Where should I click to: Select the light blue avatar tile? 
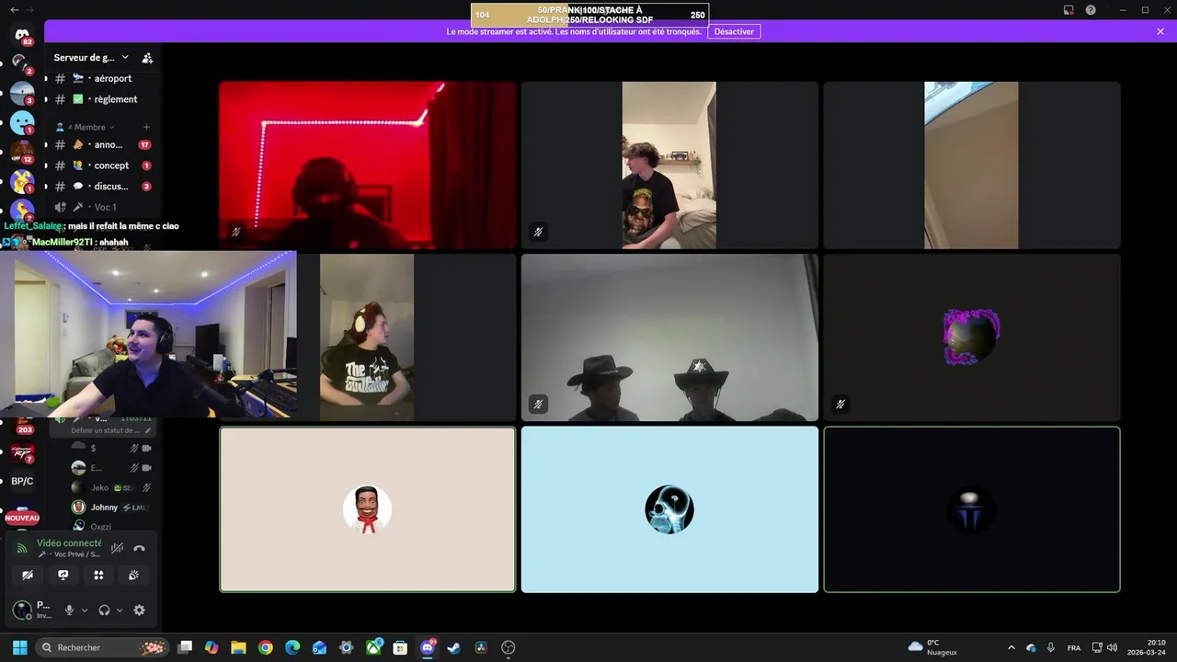669,509
